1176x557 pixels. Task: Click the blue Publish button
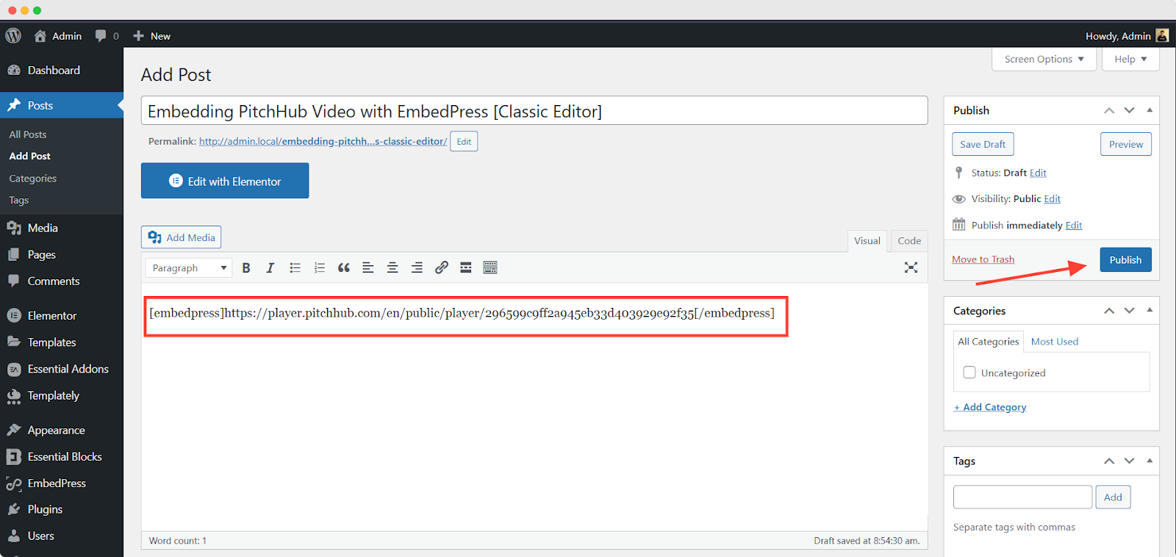(1125, 259)
